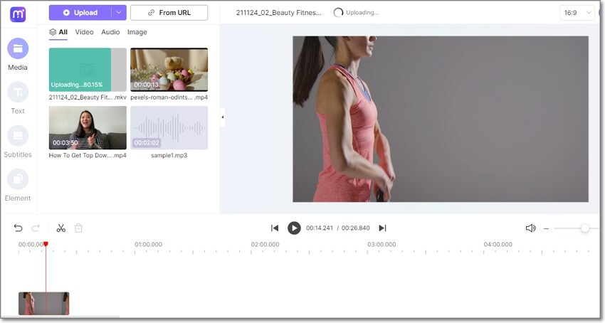This screenshot has height=323, width=605.
Task: Select the How To Get Top Dow mp4 thumbnail
Action: tap(88, 128)
